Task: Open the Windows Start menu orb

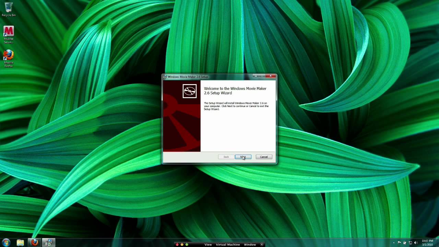Action: (6, 243)
